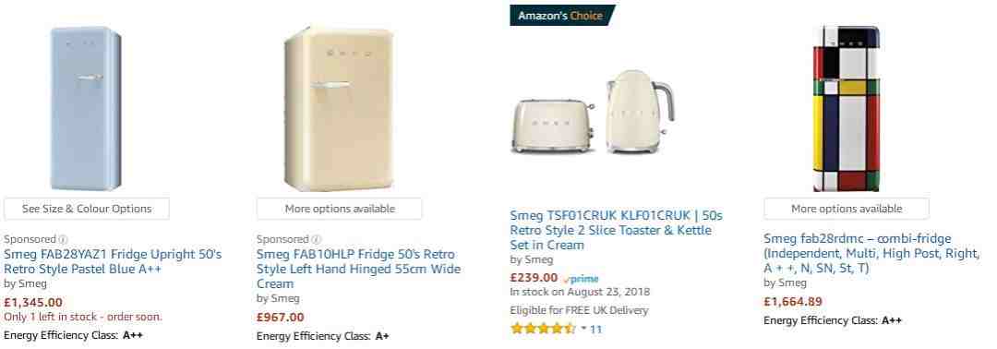Open the multicolour Mondrian fridge image
997x349 pixels.
847,108
